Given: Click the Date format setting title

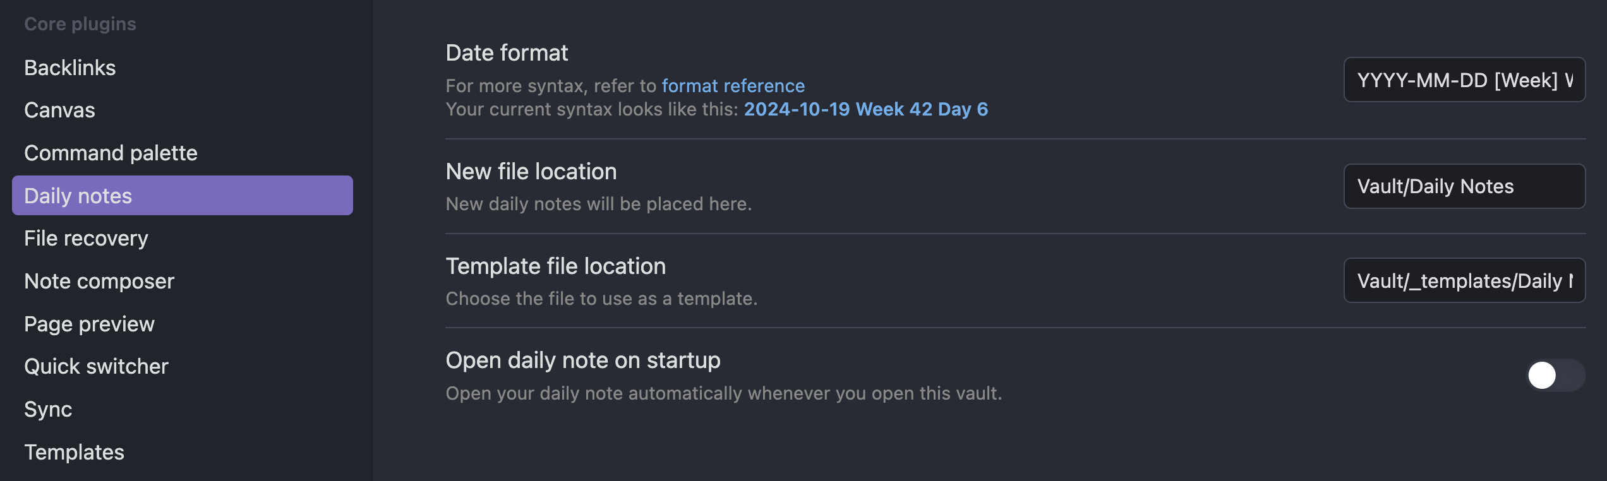Looking at the screenshot, I should pyautogui.click(x=507, y=53).
